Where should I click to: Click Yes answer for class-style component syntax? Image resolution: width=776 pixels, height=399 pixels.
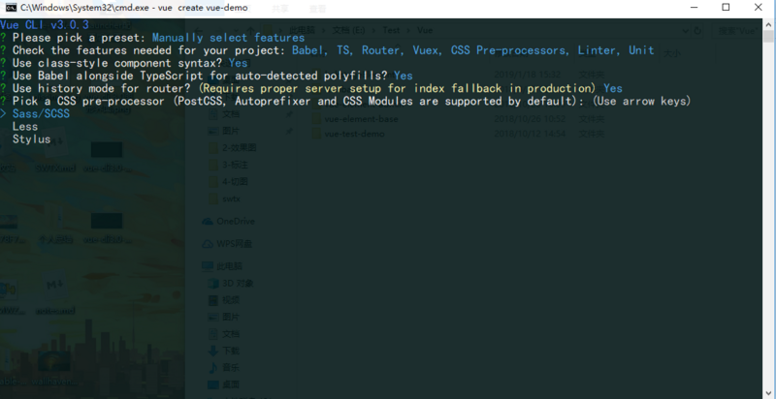238,63
